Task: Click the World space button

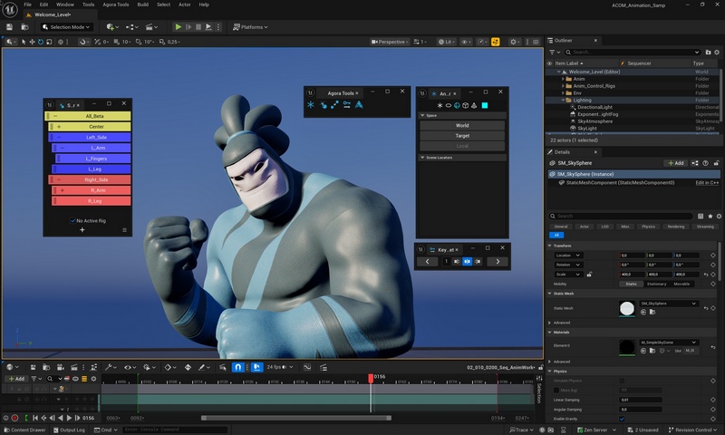Action: [461, 125]
